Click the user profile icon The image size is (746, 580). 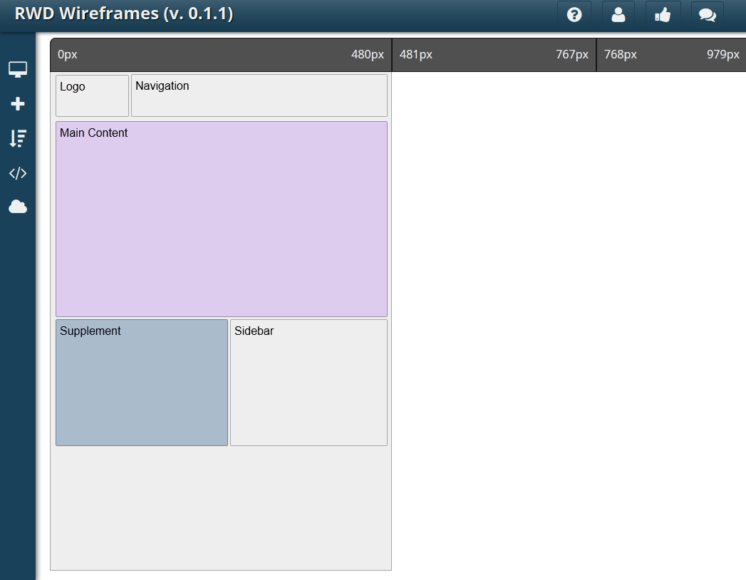(x=618, y=15)
